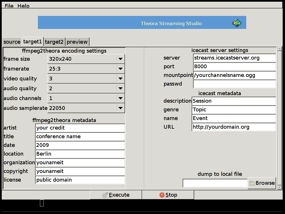
Task: Click the dump to local file field
Action: (215, 183)
